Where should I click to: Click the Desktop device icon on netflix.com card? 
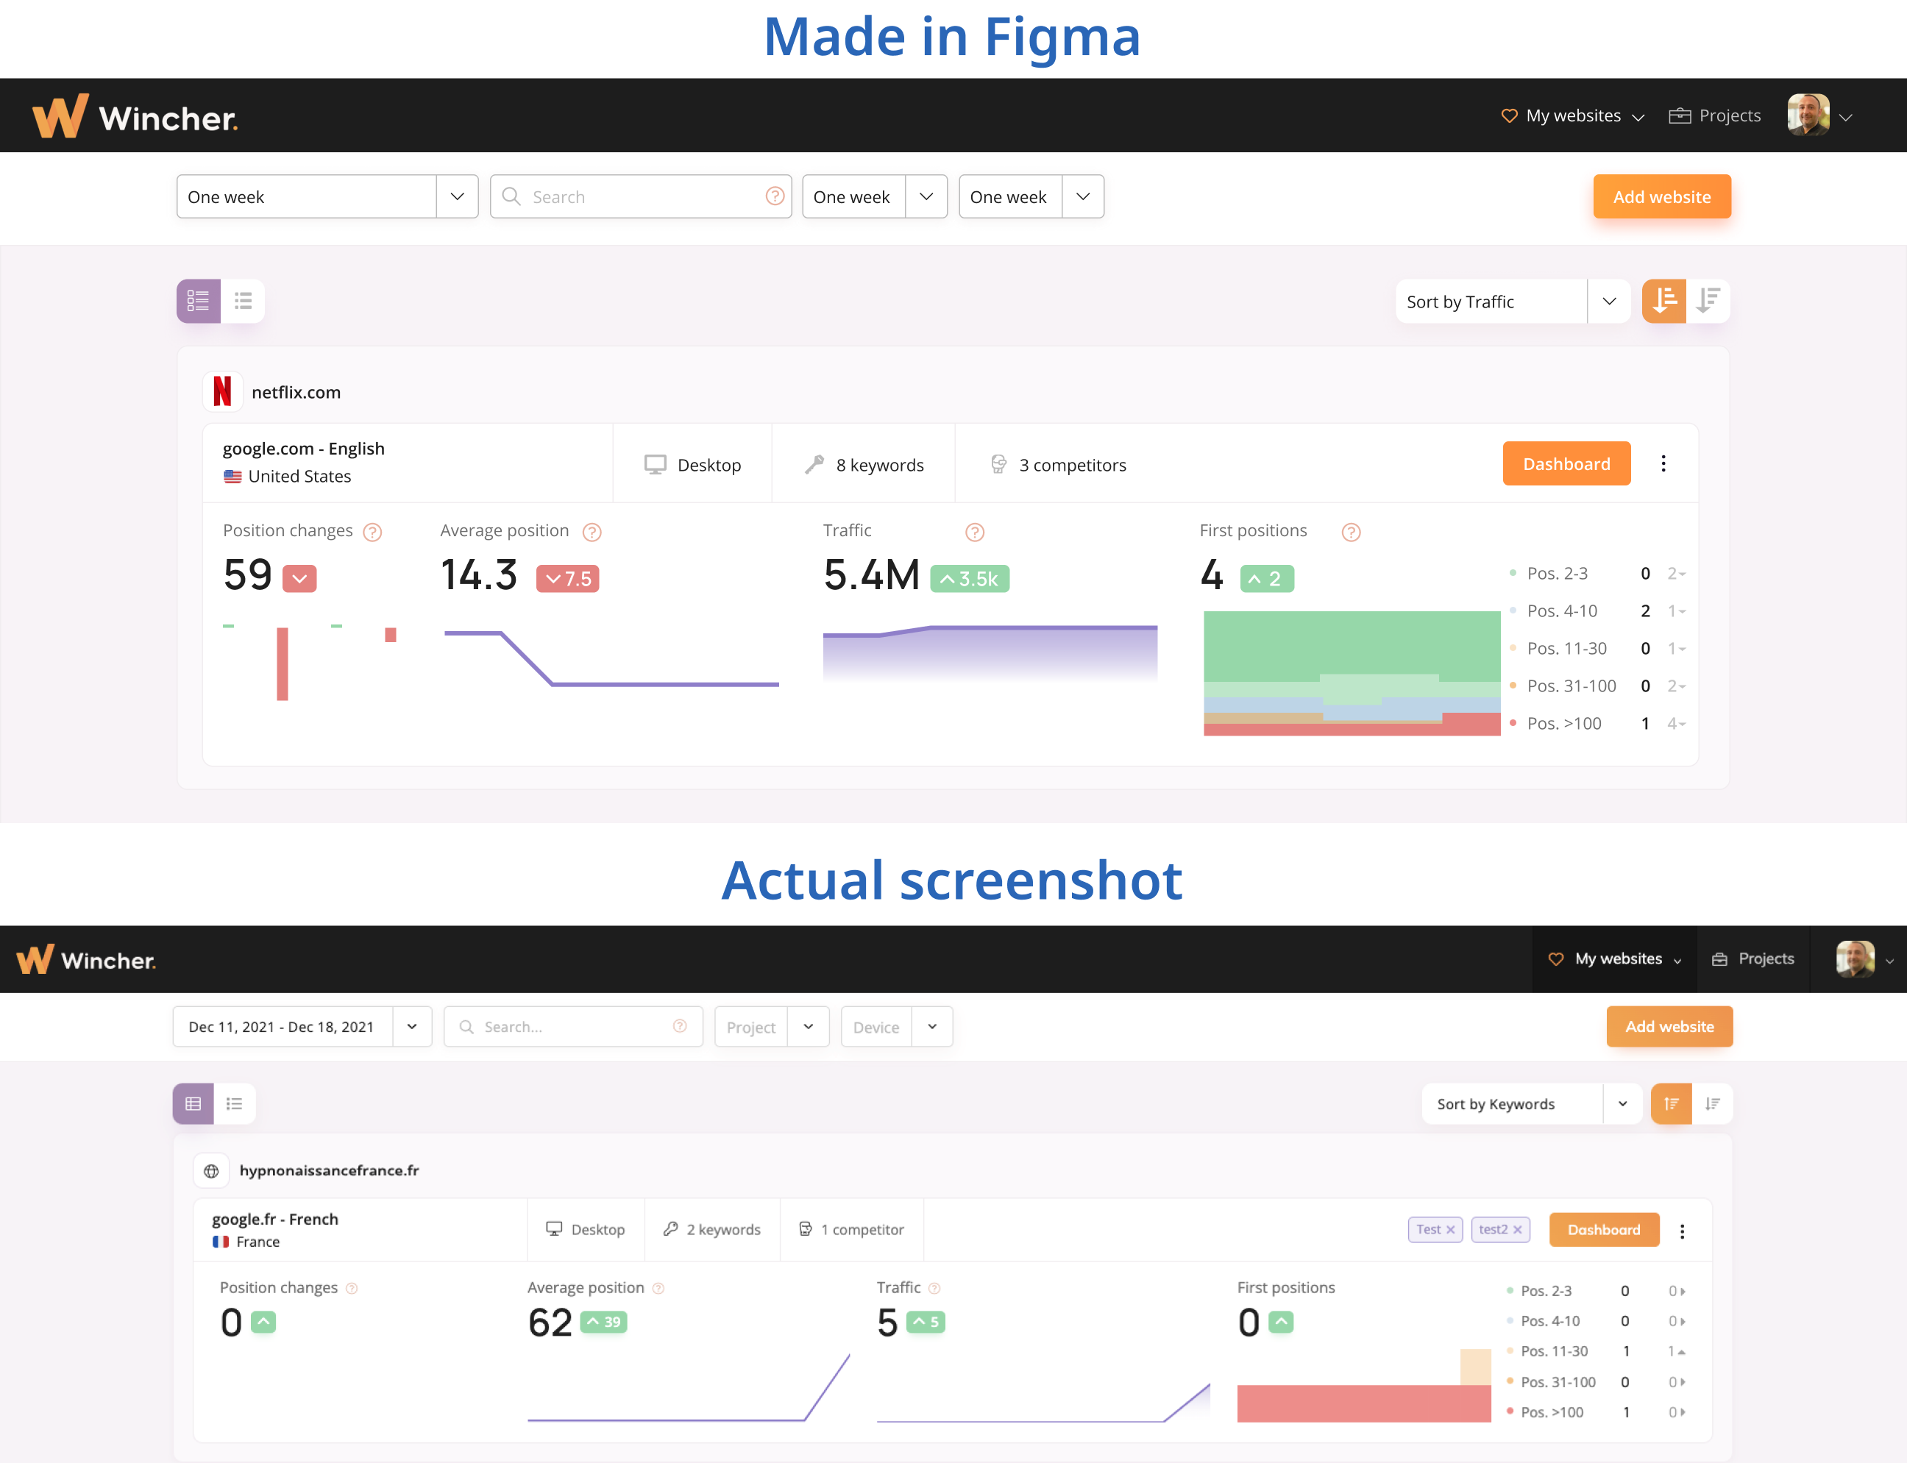pos(655,464)
